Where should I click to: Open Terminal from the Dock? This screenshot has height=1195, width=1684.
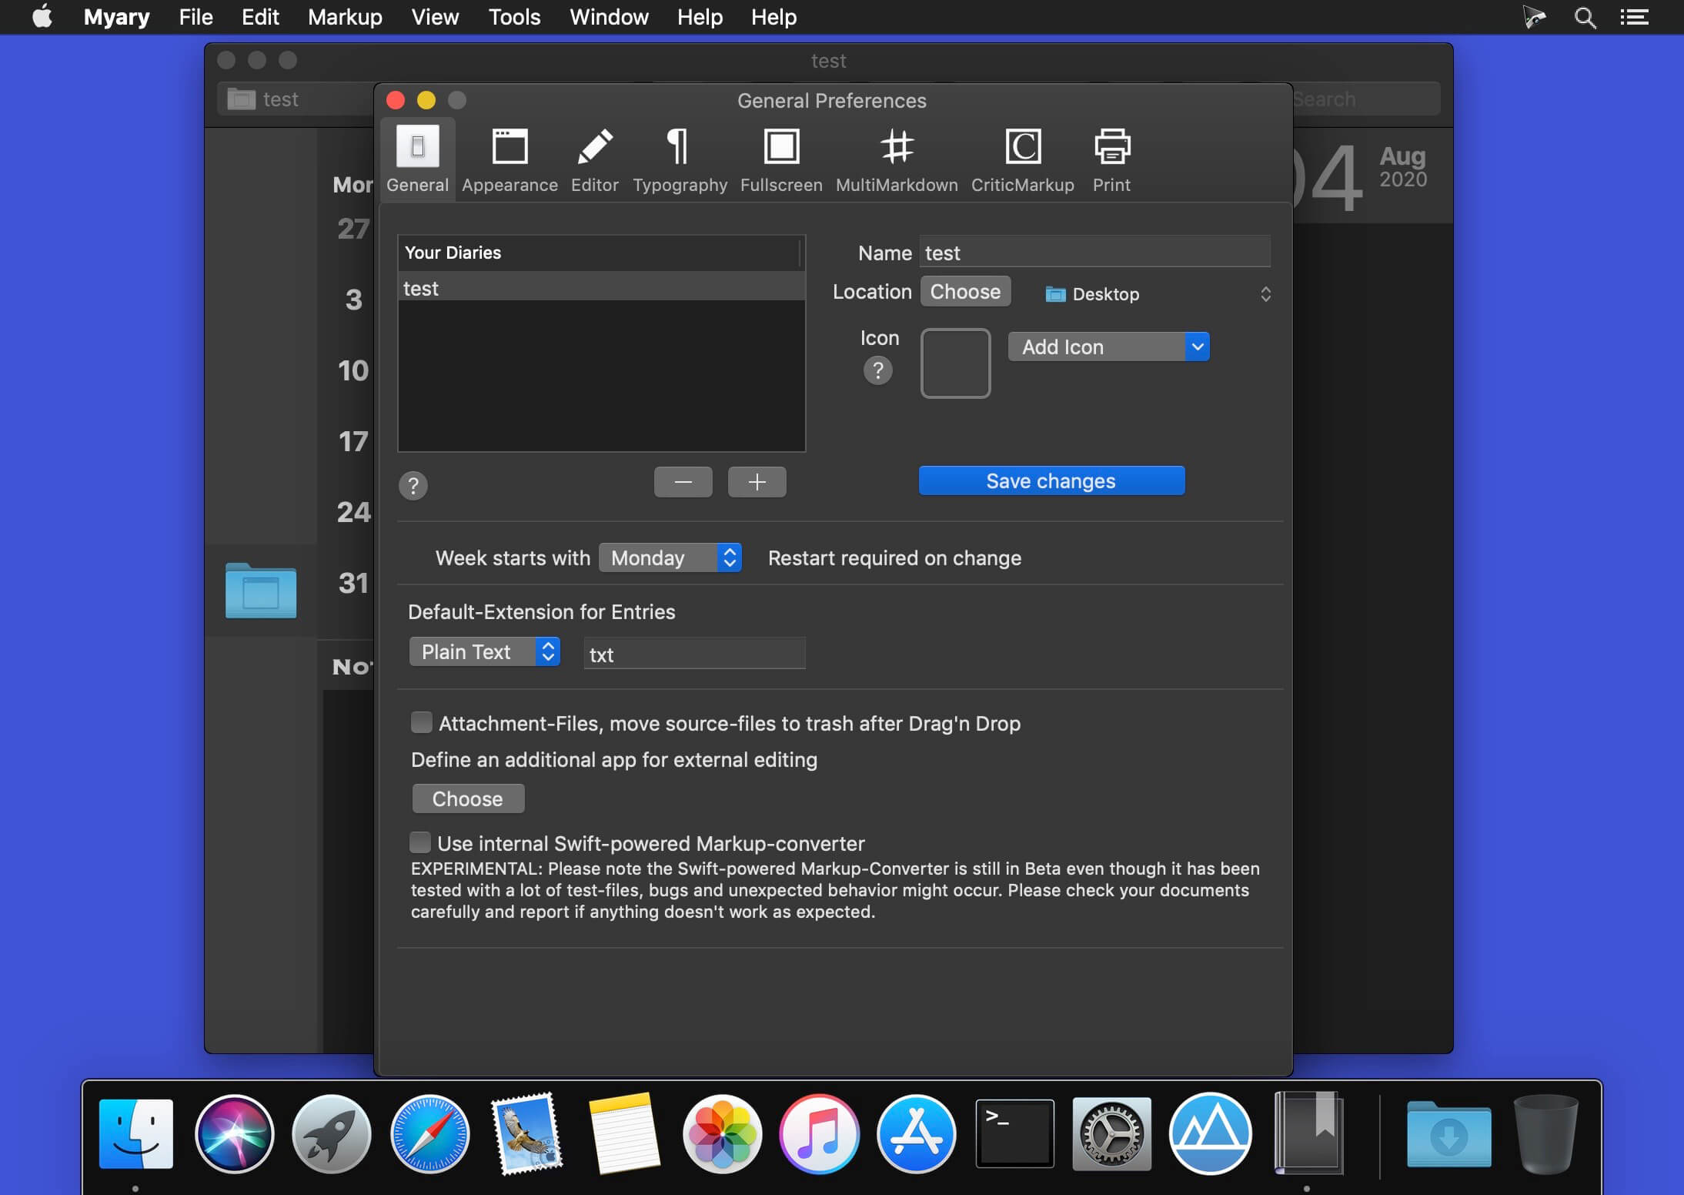[1014, 1134]
